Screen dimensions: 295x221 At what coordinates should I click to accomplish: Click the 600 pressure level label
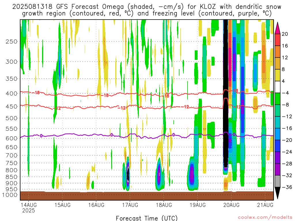tap(12, 138)
